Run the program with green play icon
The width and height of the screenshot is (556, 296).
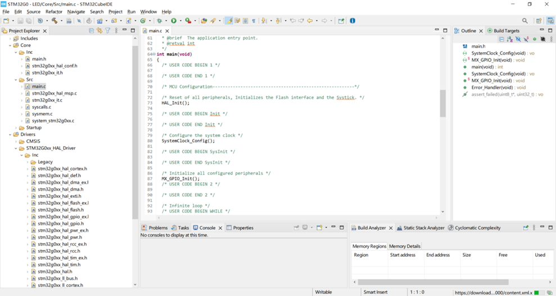point(173,21)
